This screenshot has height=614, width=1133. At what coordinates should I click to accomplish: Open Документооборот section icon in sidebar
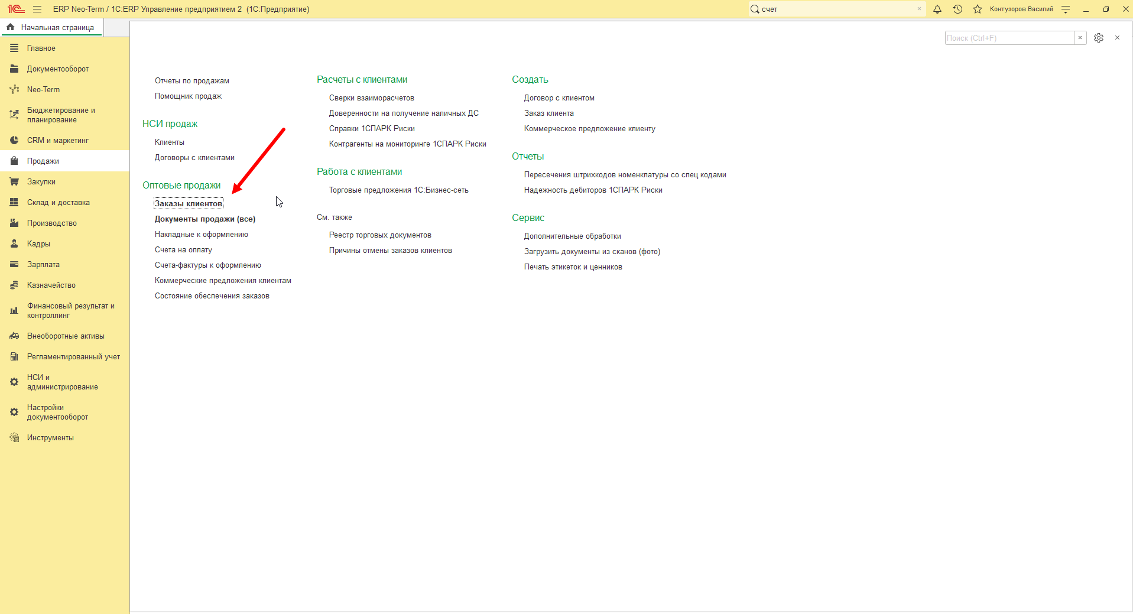point(14,69)
